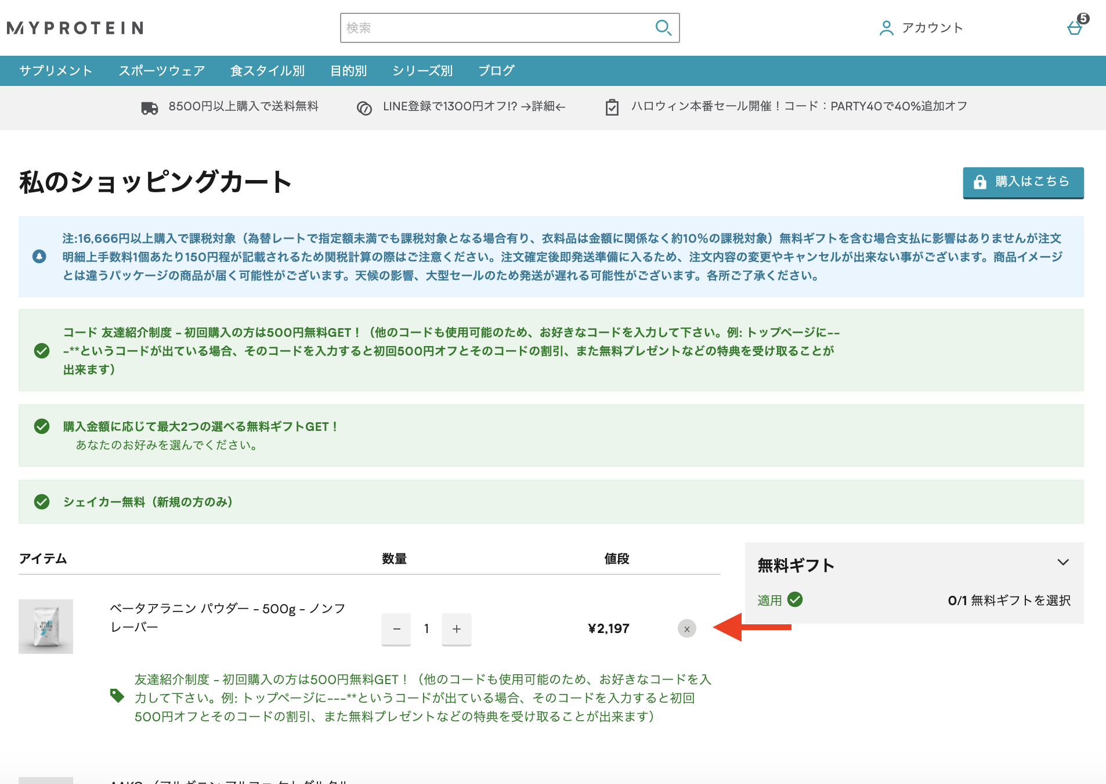Open the 食スタイル別 menu
This screenshot has width=1106, height=784.
(268, 71)
